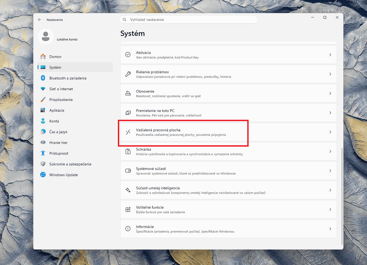Click the Vyhľadať nastavenie search field
This screenshot has width=367, height=265.
click(189, 20)
